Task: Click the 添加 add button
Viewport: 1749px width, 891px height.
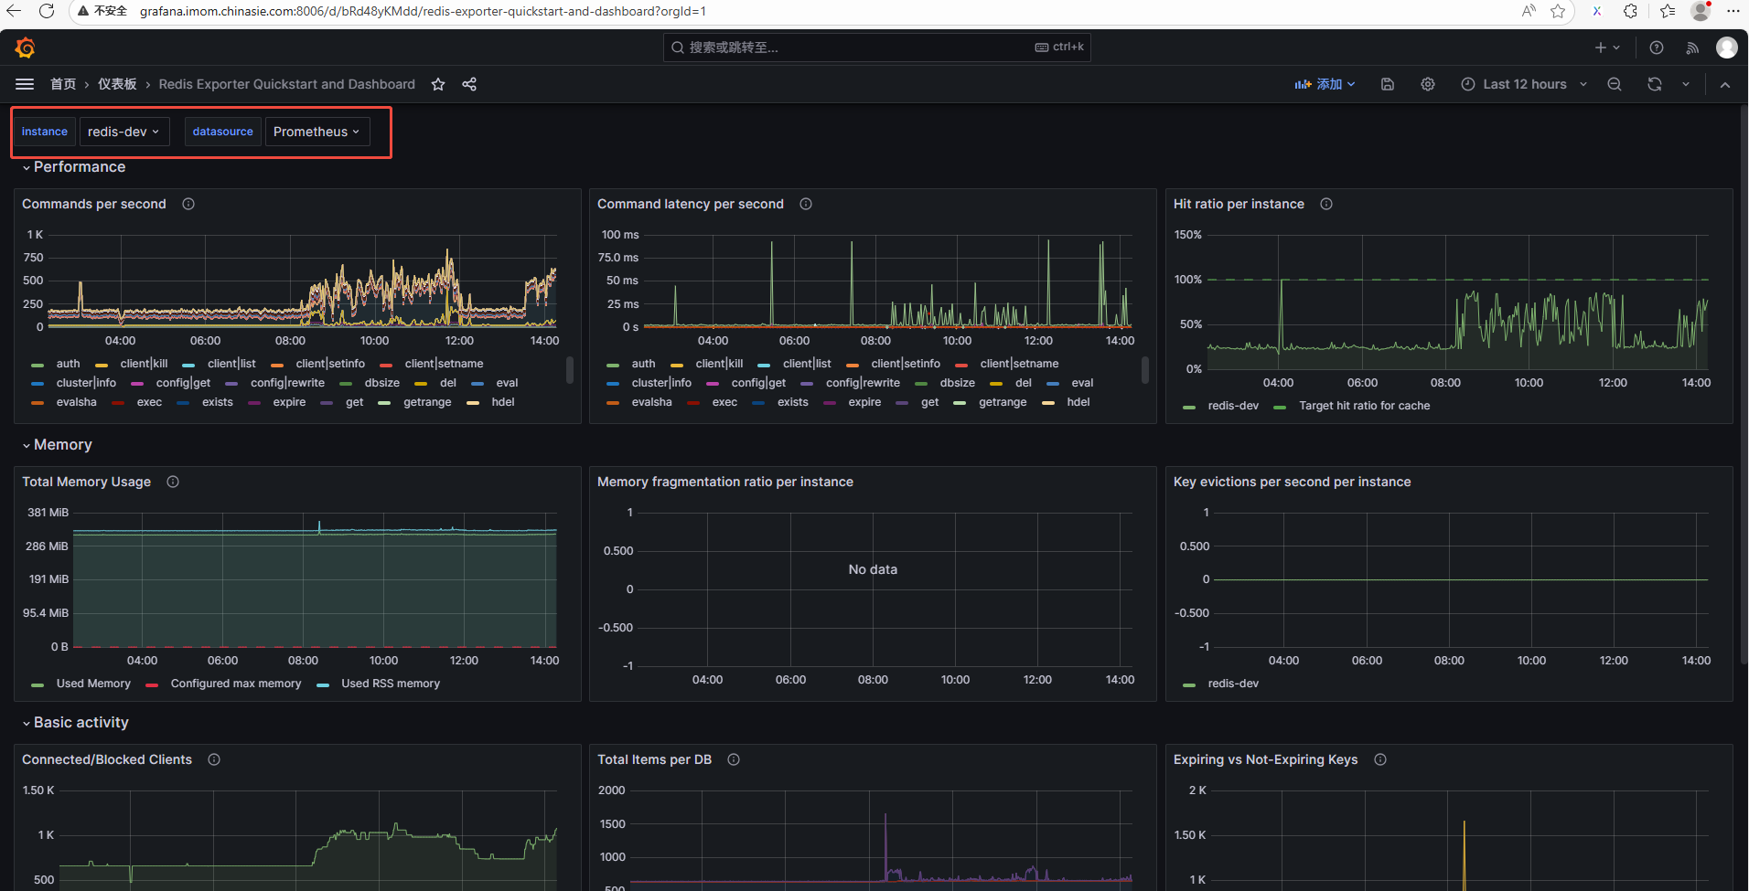Action: point(1325,84)
